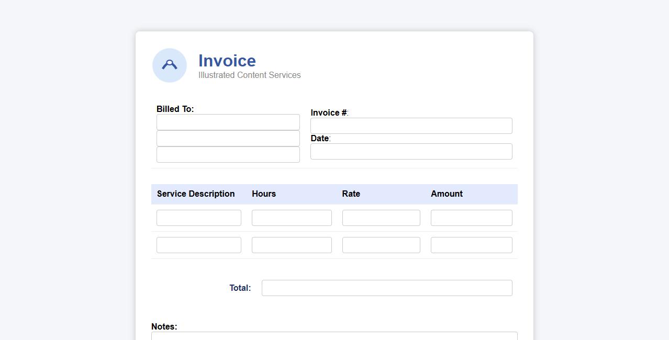The height and width of the screenshot is (340, 669).
Task: Click first row Amount input
Action: [471, 218]
